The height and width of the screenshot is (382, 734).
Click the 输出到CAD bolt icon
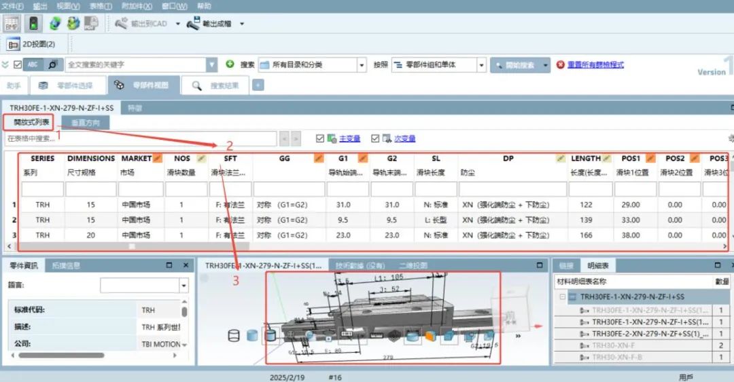(x=121, y=23)
